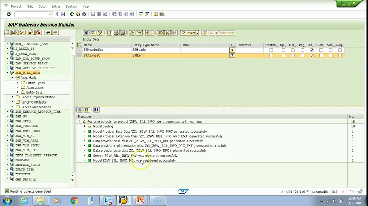
Task: Expand the Service Implementation folder
Action: point(13,97)
